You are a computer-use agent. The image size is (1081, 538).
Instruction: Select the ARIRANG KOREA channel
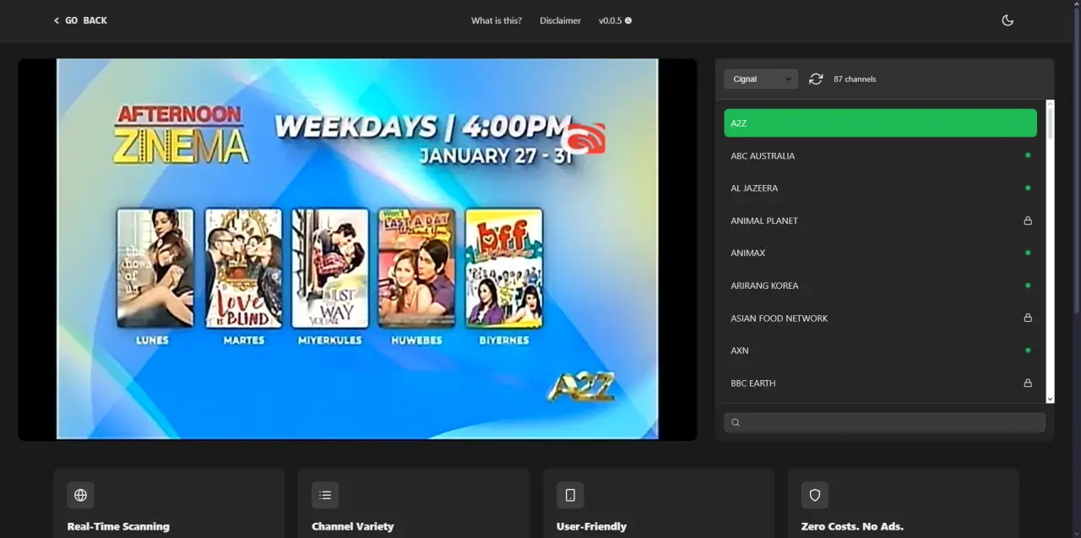click(x=880, y=285)
